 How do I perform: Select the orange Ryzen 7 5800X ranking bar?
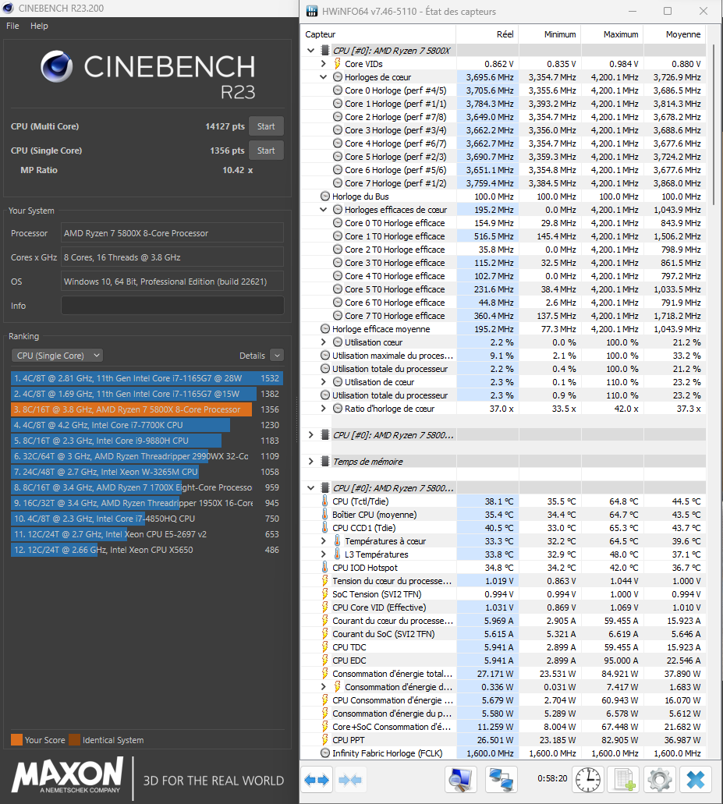[131, 409]
